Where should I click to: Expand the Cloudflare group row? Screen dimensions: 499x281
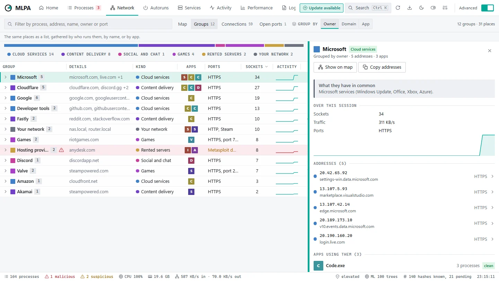click(6, 87)
